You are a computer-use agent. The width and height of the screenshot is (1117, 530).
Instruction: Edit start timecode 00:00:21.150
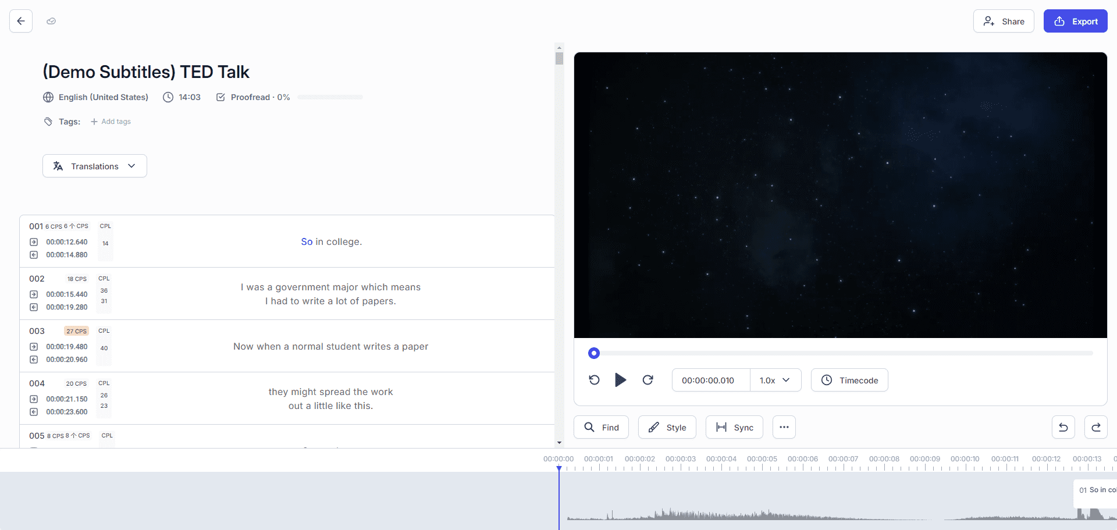pyautogui.click(x=67, y=399)
